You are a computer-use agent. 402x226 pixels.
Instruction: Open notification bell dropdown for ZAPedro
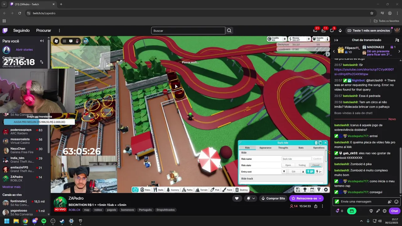[251, 198]
